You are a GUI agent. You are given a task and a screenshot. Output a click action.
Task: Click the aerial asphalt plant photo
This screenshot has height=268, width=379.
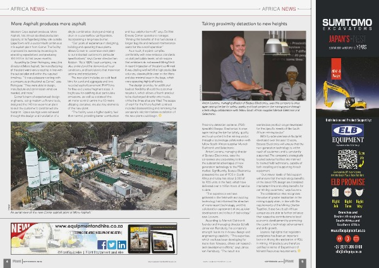tap(93, 166)
